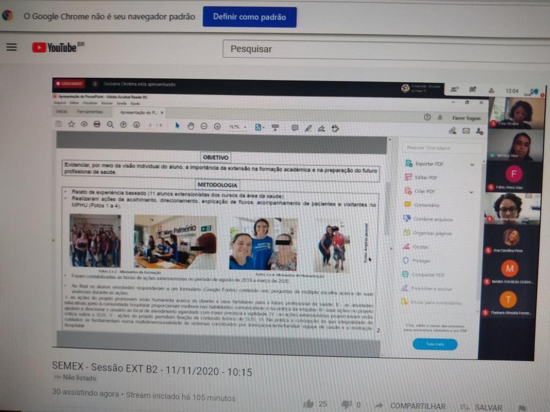The image size is (550, 412).
Task: Select the Ana Carolina Pires participant tile
Action: click(x=511, y=240)
